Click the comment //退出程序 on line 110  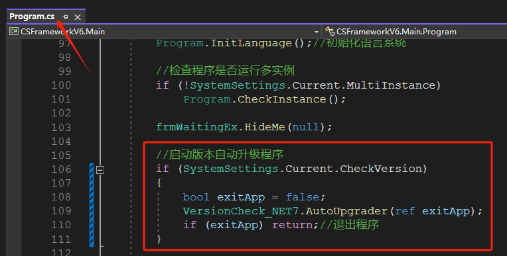click(x=350, y=225)
